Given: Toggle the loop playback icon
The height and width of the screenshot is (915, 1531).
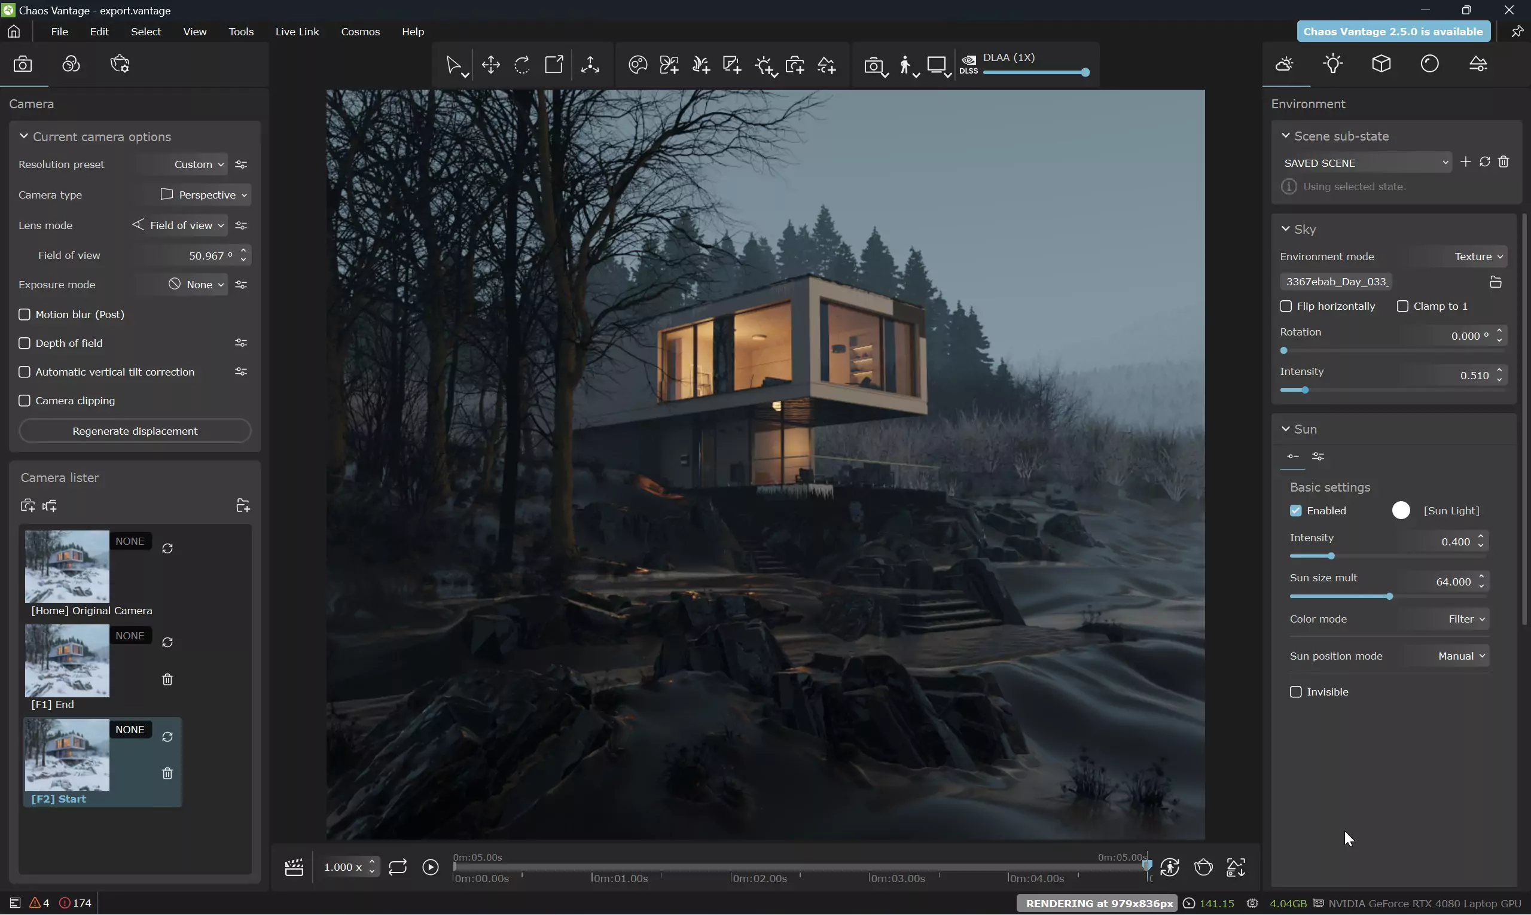Looking at the screenshot, I should (x=398, y=868).
